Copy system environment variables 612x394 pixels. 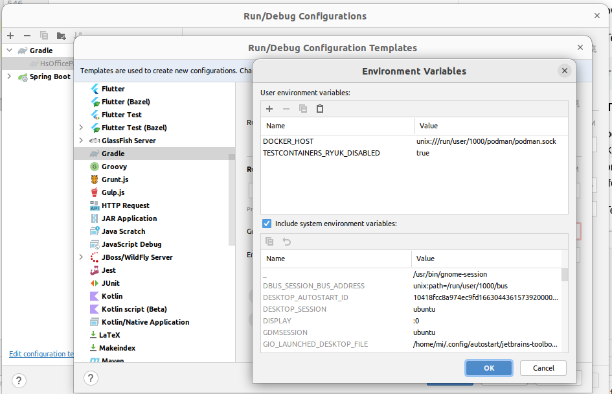pyautogui.click(x=269, y=242)
